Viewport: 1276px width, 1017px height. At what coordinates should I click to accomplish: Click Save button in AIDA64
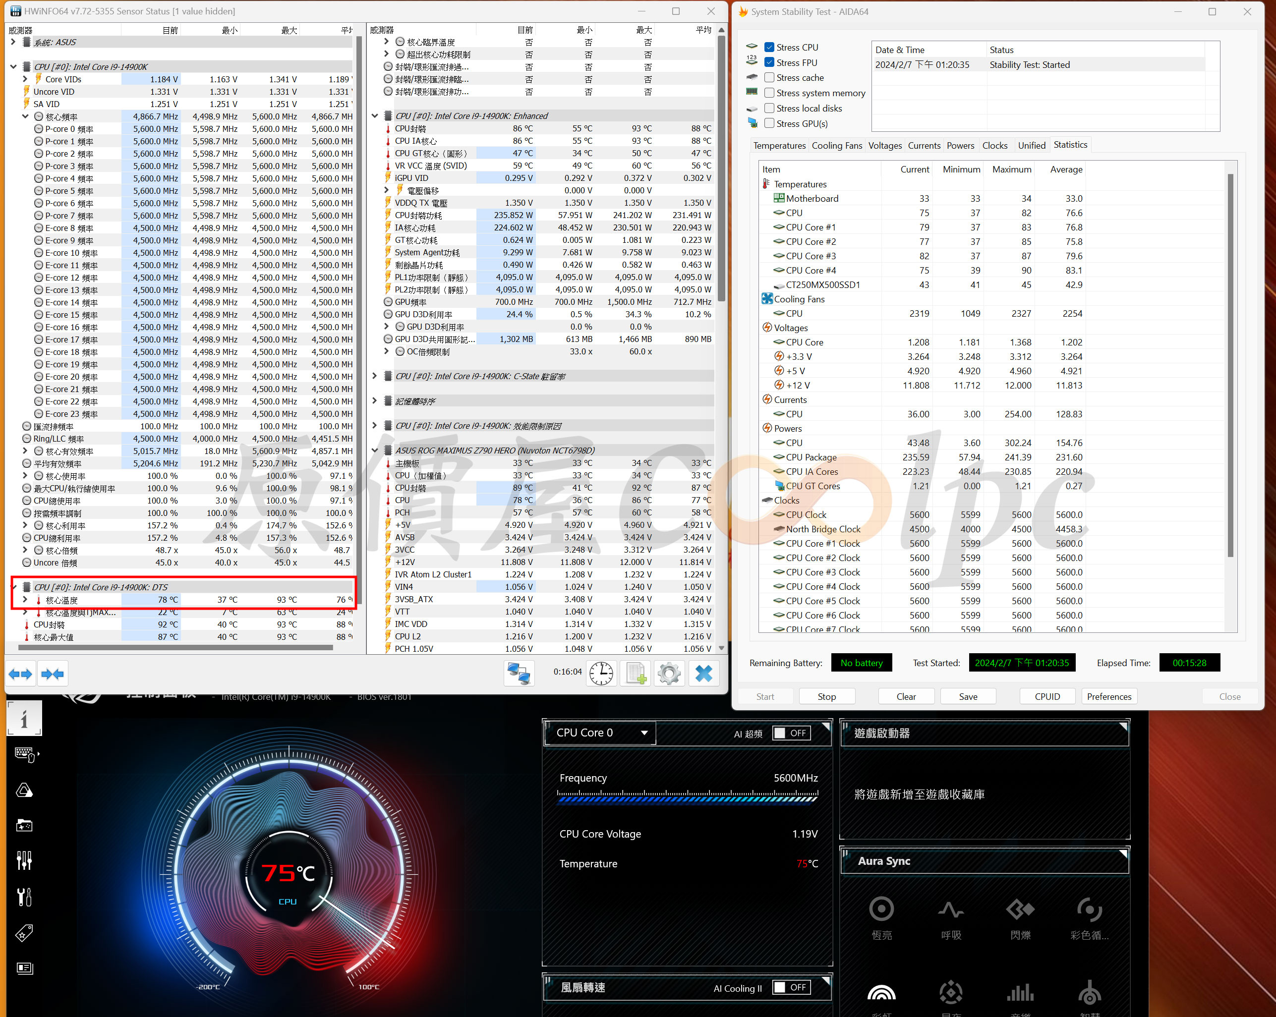click(968, 696)
